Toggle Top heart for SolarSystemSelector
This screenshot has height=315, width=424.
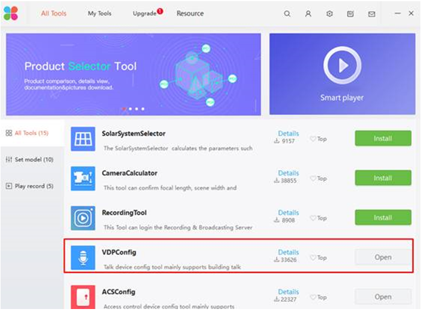[313, 139]
